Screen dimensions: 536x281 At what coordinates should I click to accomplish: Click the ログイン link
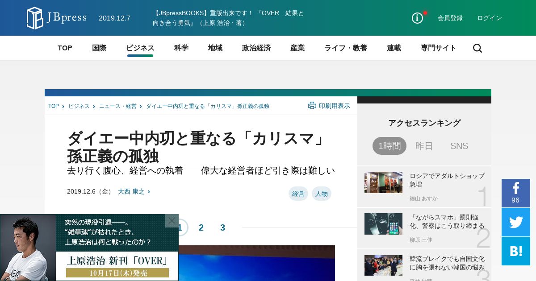(x=490, y=18)
